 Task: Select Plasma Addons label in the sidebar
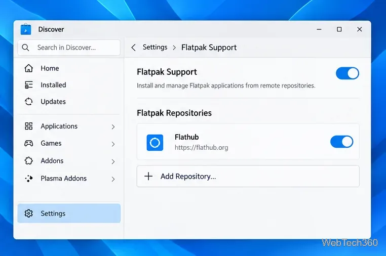(63, 178)
